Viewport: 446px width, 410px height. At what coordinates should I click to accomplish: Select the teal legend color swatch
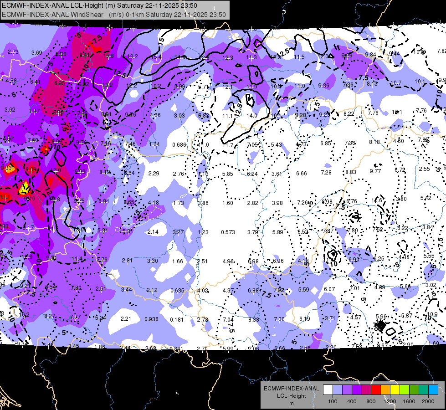click(424, 390)
